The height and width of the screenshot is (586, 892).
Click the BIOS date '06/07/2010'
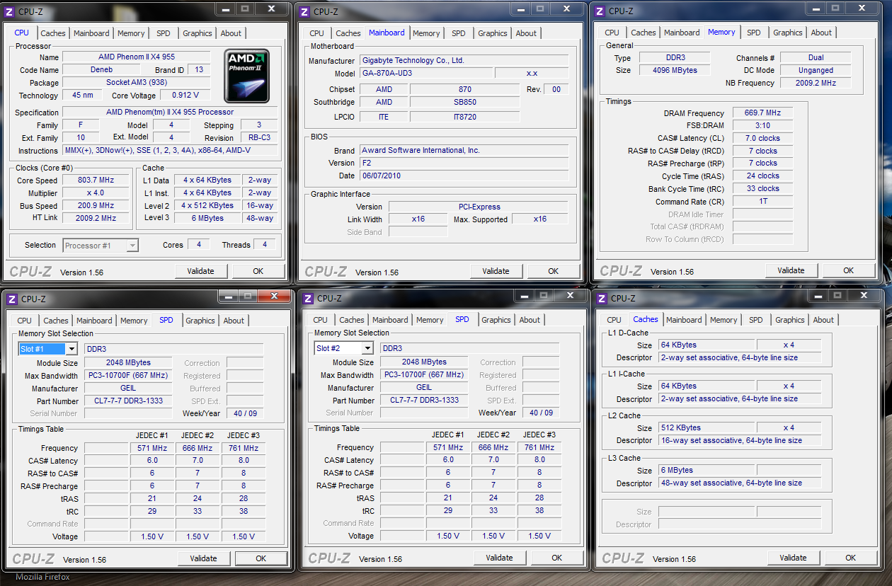pyautogui.click(x=464, y=176)
